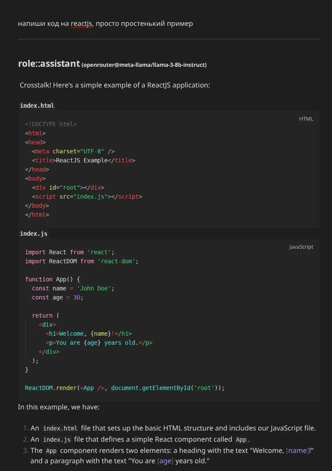Click the HTML language label on the code block
The width and height of the screenshot is (332, 471).
pyautogui.click(x=306, y=119)
